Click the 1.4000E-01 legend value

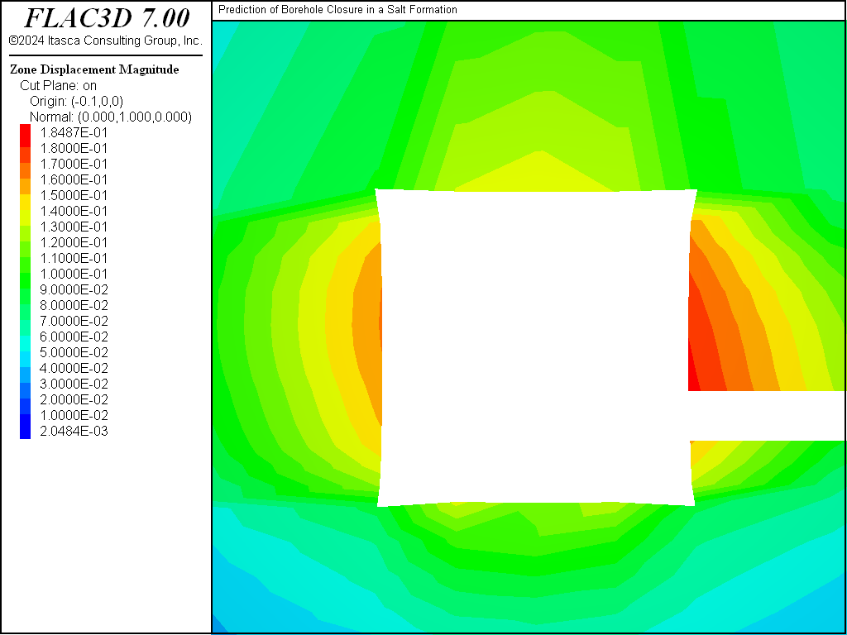(74, 211)
